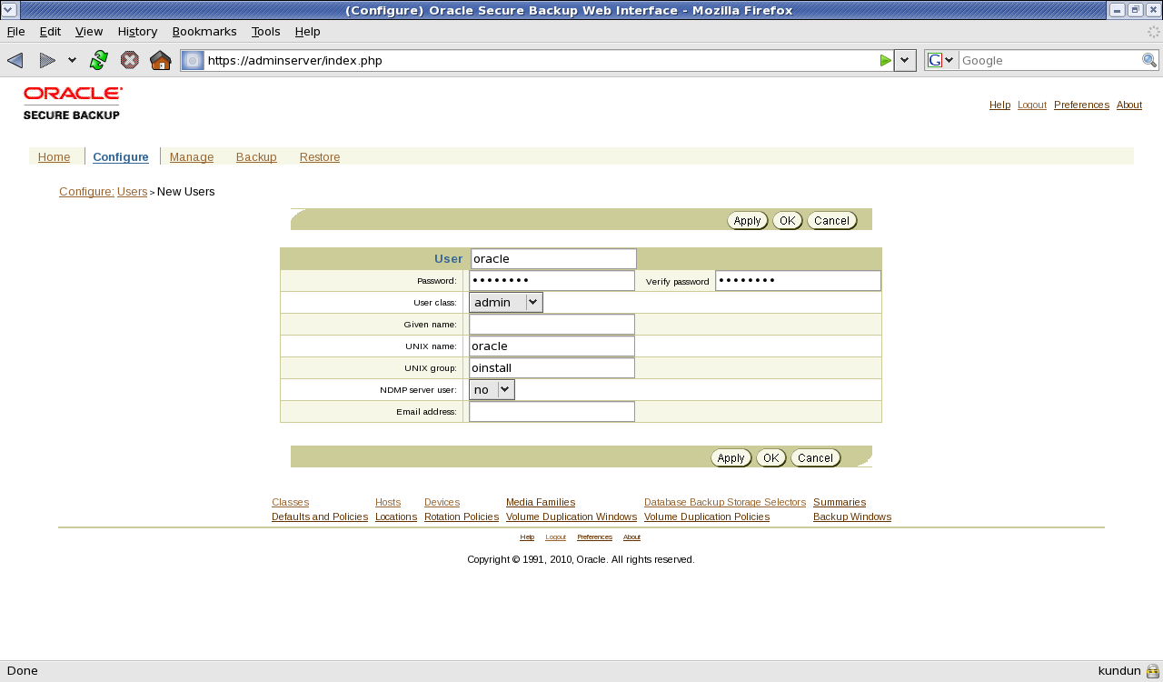Reload the page with the Refresh icon
This screenshot has width=1163, height=682.
[99, 61]
